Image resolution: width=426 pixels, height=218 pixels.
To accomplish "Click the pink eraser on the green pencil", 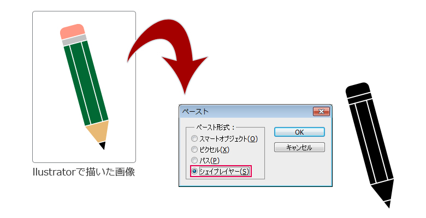I will point(72,32).
